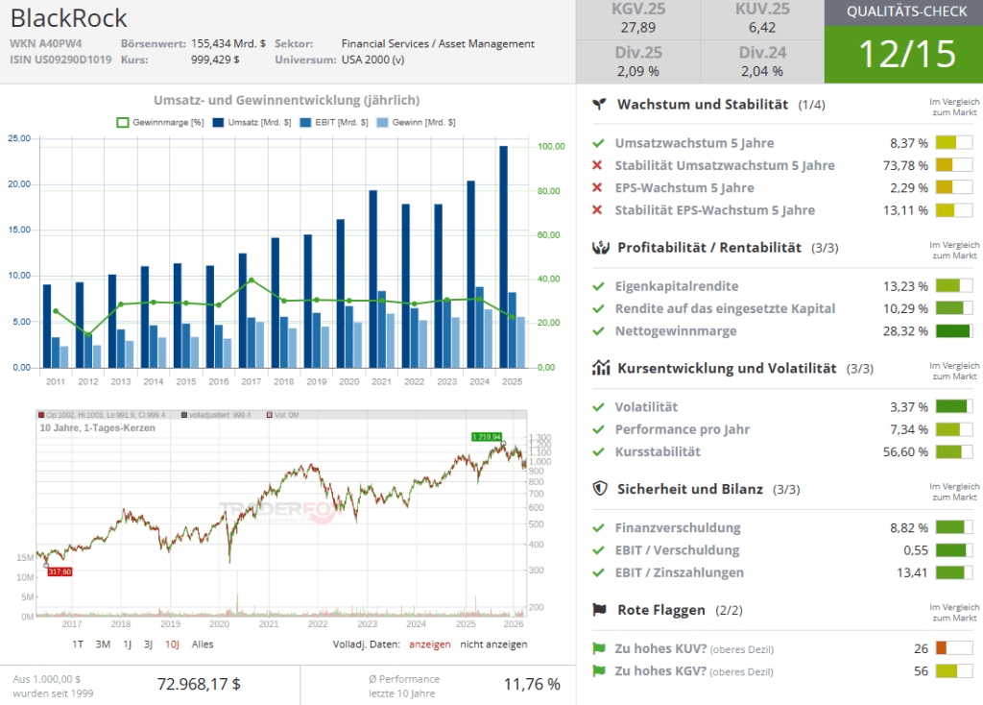Click the Profitabilität / Rentabilität hands icon
This screenshot has height=705, width=983.
click(x=600, y=248)
